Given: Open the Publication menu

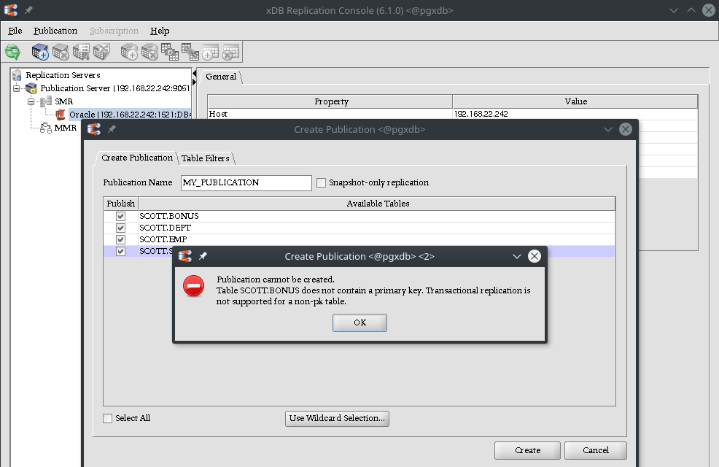Looking at the screenshot, I should coord(55,31).
